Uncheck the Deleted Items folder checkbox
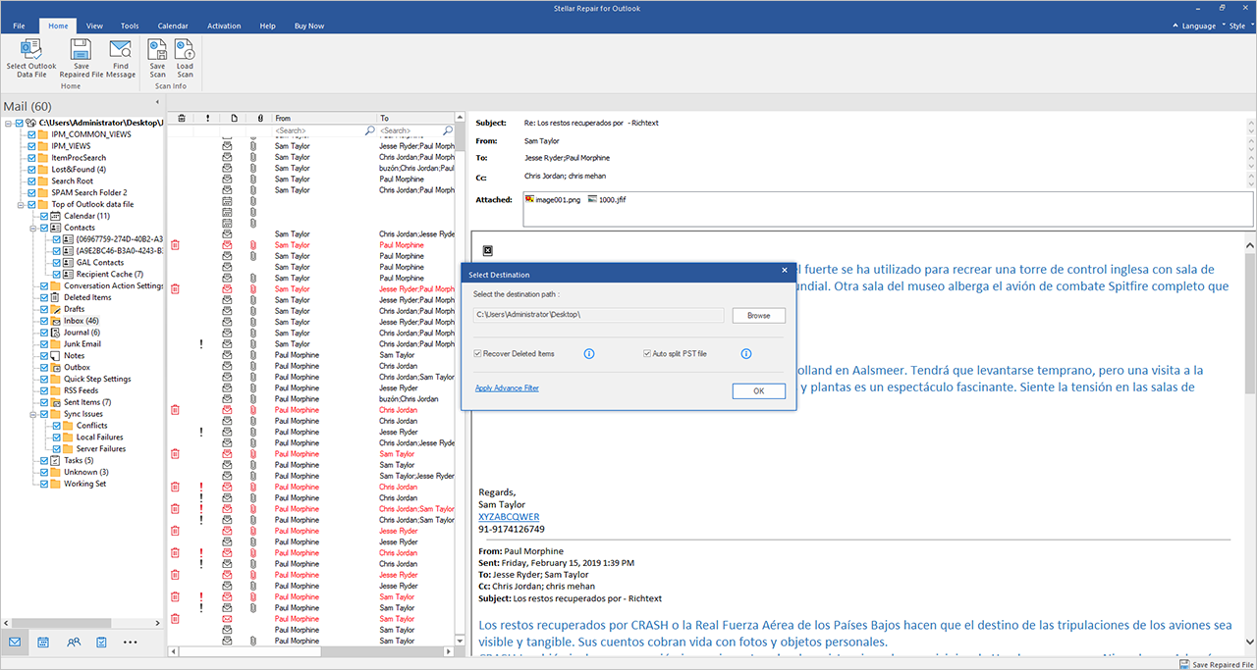Viewport: 1257px width, 670px height. pos(44,297)
